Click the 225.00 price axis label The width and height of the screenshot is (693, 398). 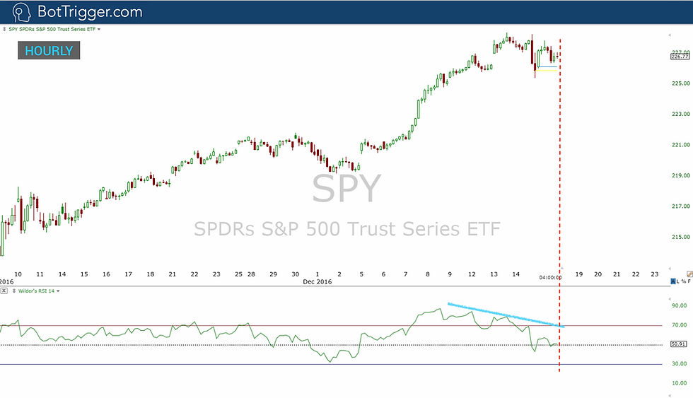click(680, 83)
